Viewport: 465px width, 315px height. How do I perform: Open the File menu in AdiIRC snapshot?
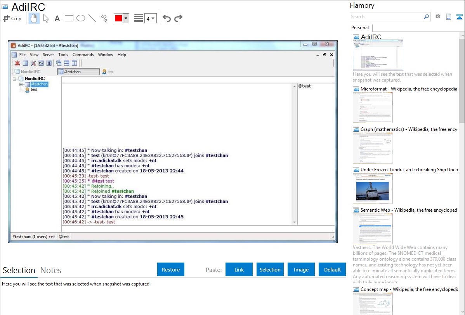pos(23,55)
